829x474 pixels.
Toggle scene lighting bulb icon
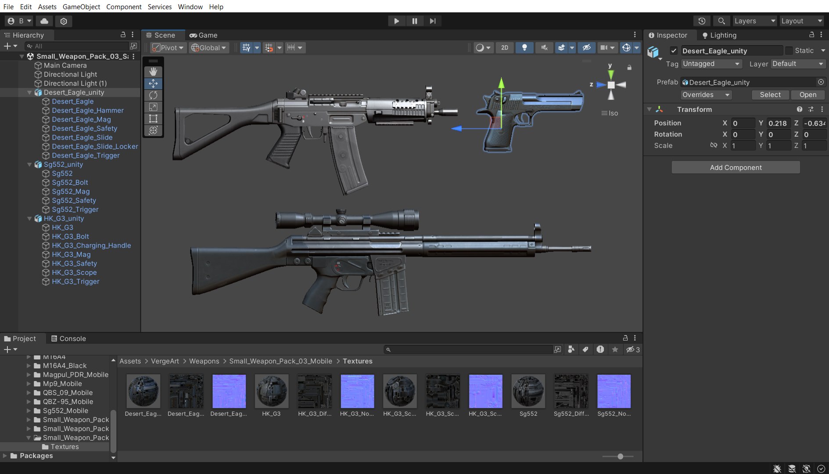[524, 47]
